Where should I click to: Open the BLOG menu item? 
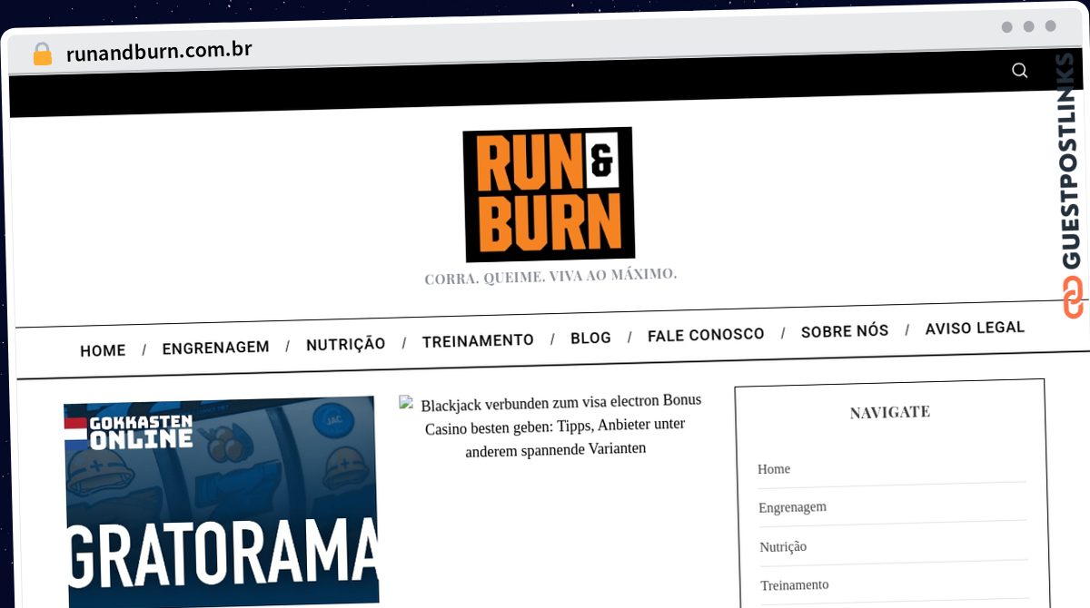(590, 338)
